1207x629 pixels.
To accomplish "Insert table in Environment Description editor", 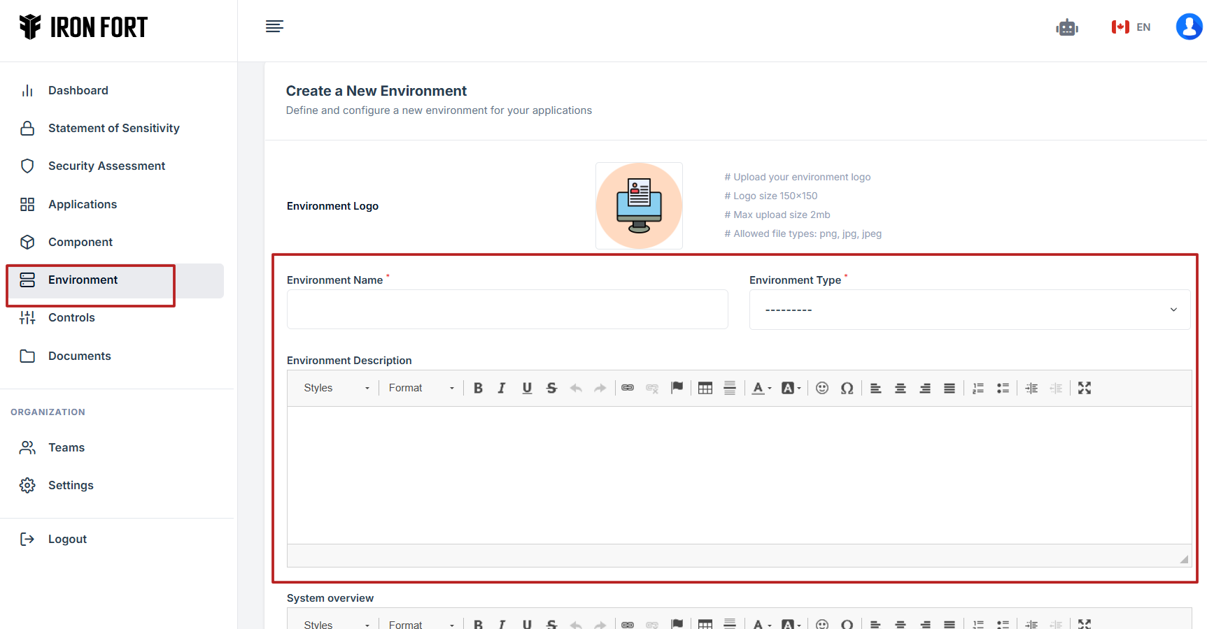I will (x=705, y=388).
